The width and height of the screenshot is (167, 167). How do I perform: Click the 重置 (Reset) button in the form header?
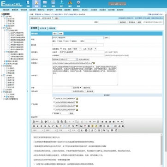point(61,34)
